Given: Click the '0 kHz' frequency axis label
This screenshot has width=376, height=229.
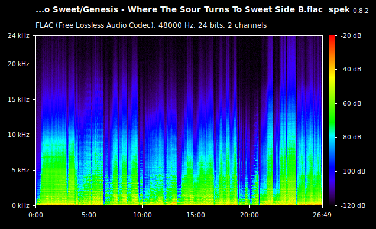Looking at the screenshot, I should click(x=20, y=205).
